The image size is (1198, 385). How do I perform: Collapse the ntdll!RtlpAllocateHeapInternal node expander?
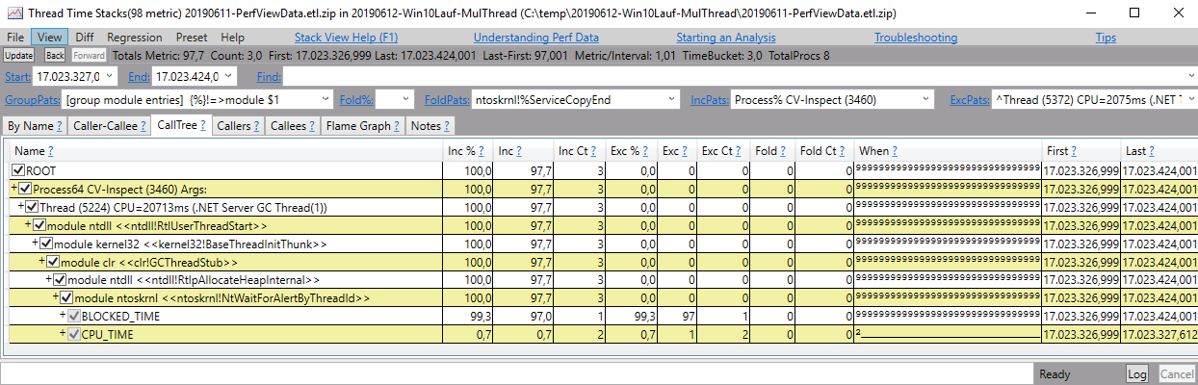point(49,279)
